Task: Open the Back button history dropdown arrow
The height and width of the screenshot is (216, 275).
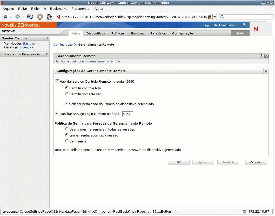Action: click(11, 17)
